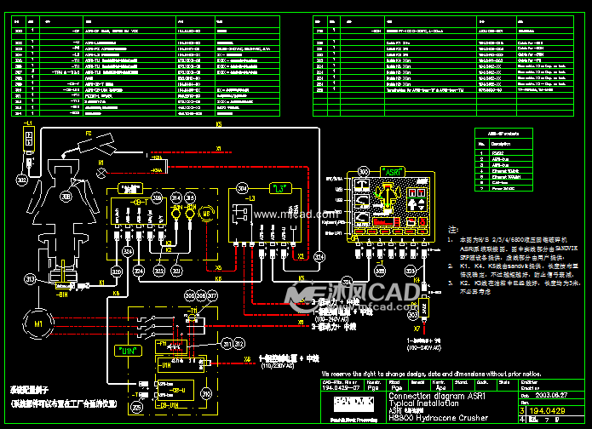Click the folder icon on ASRi screen
Screen dimensions: 592x429
[x=411, y=221]
